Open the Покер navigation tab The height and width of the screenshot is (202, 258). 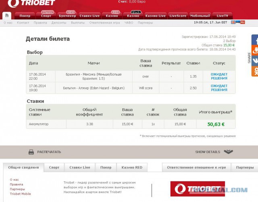pos(25,16)
